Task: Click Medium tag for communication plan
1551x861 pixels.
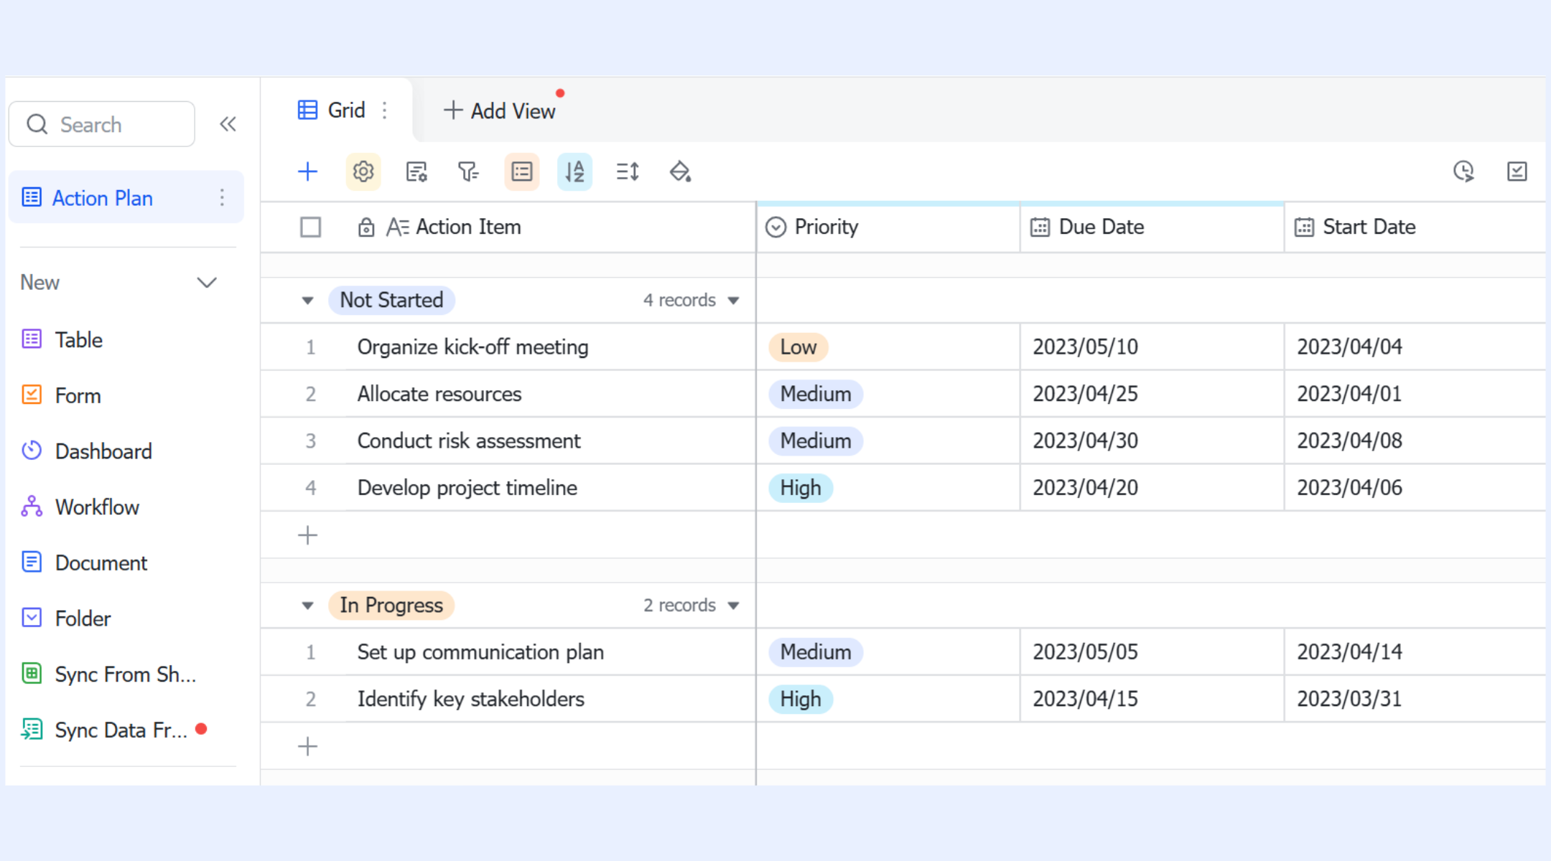Action: tap(816, 652)
